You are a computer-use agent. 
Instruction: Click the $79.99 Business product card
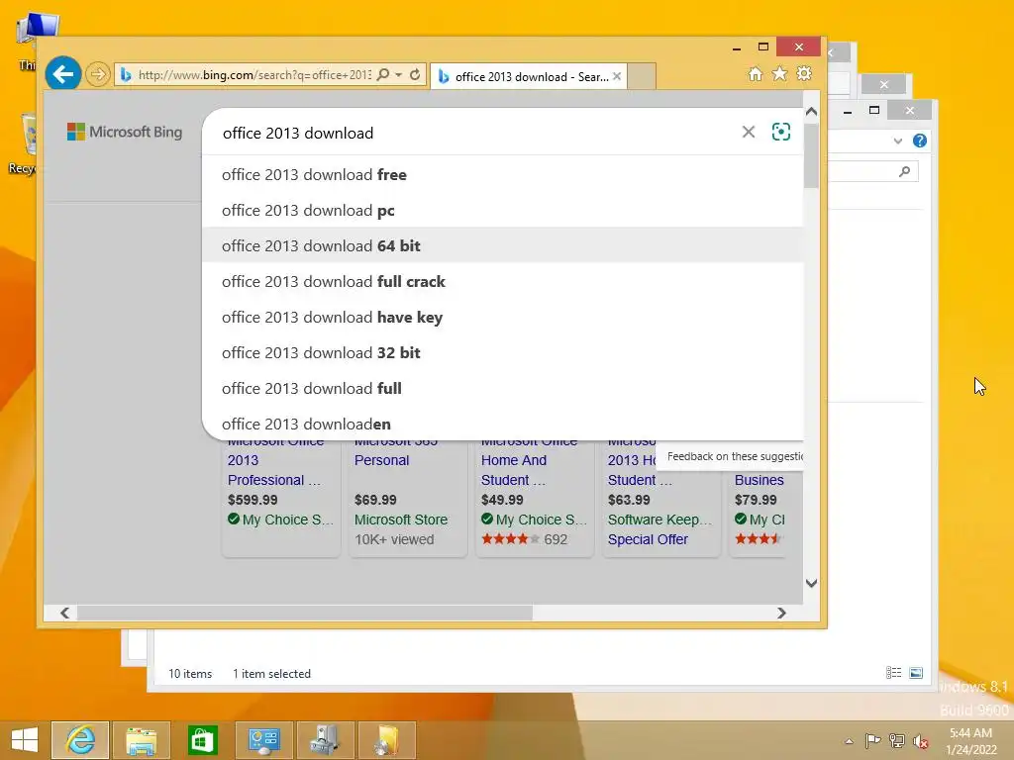point(758,500)
